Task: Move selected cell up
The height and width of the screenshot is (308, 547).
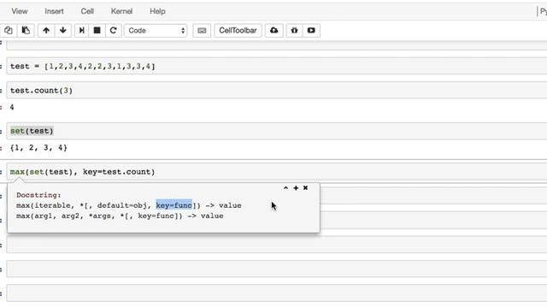Action: (x=46, y=31)
